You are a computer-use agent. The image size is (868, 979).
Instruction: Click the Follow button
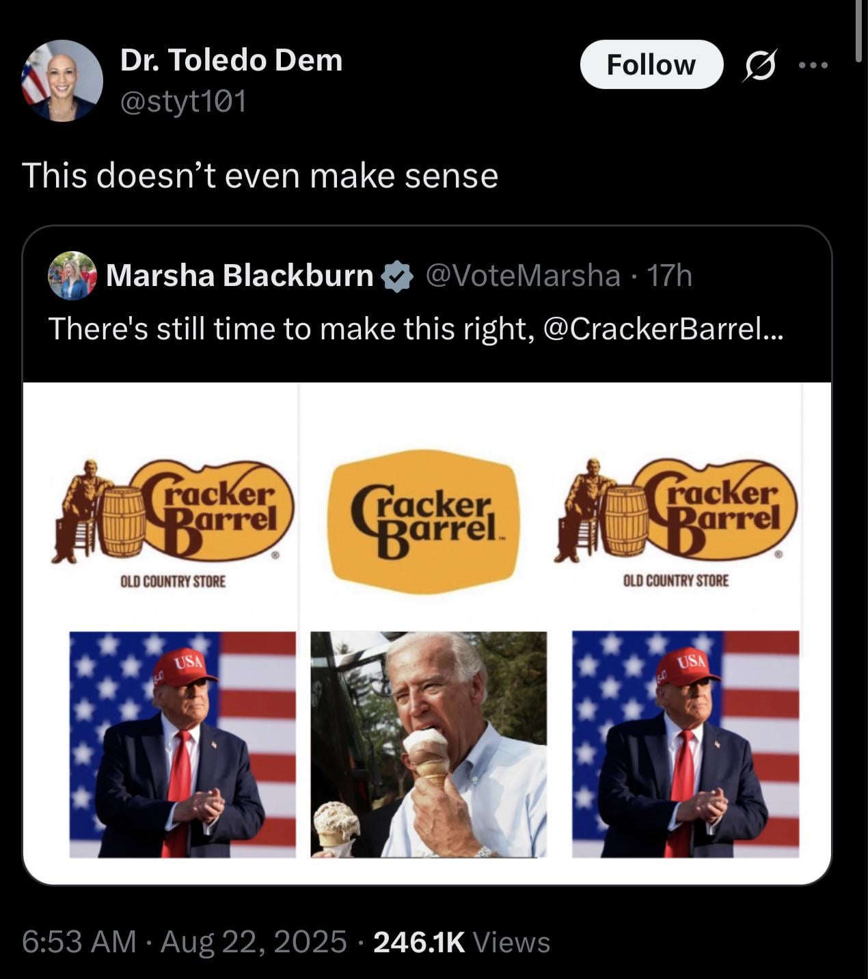click(x=651, y=64)
